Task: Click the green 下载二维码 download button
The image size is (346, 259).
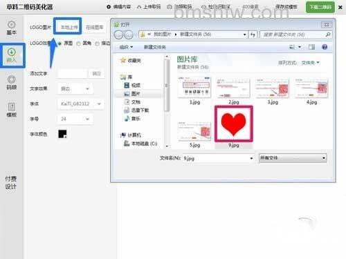Action: (320, 7)
